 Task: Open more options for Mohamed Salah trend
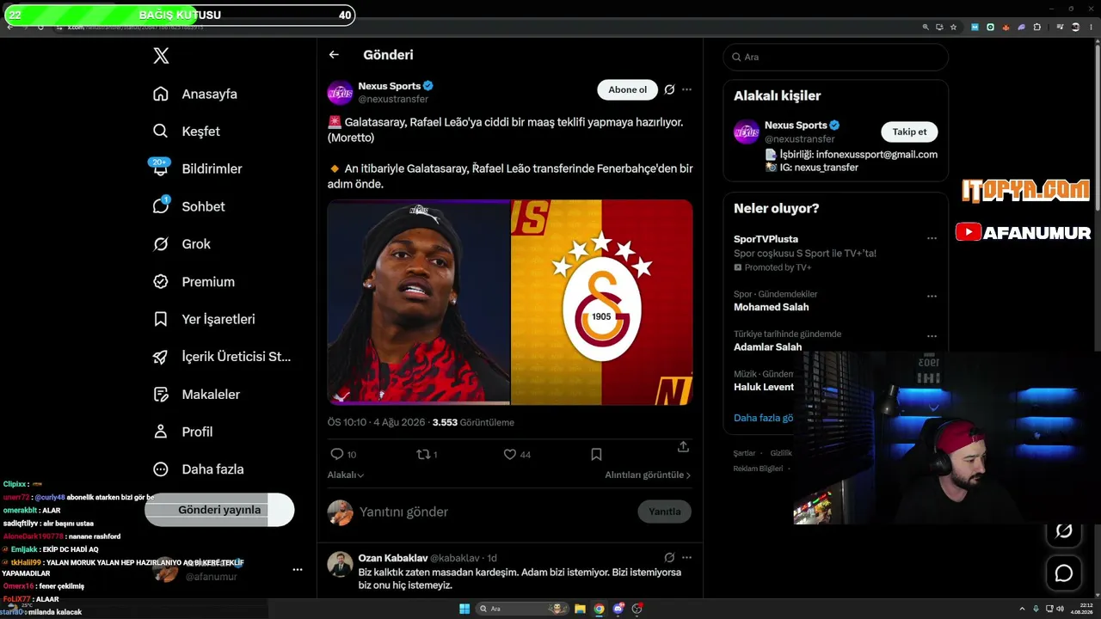coord(932,297)
